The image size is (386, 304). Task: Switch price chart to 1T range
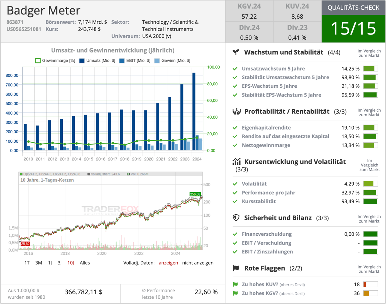[x=27, y=263]
